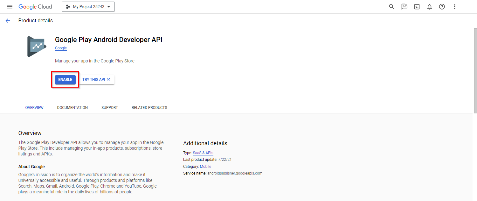This screenshot has width=477, height=201.
Task: Open the chat assistant icon in header
Action: click(404, 7)
